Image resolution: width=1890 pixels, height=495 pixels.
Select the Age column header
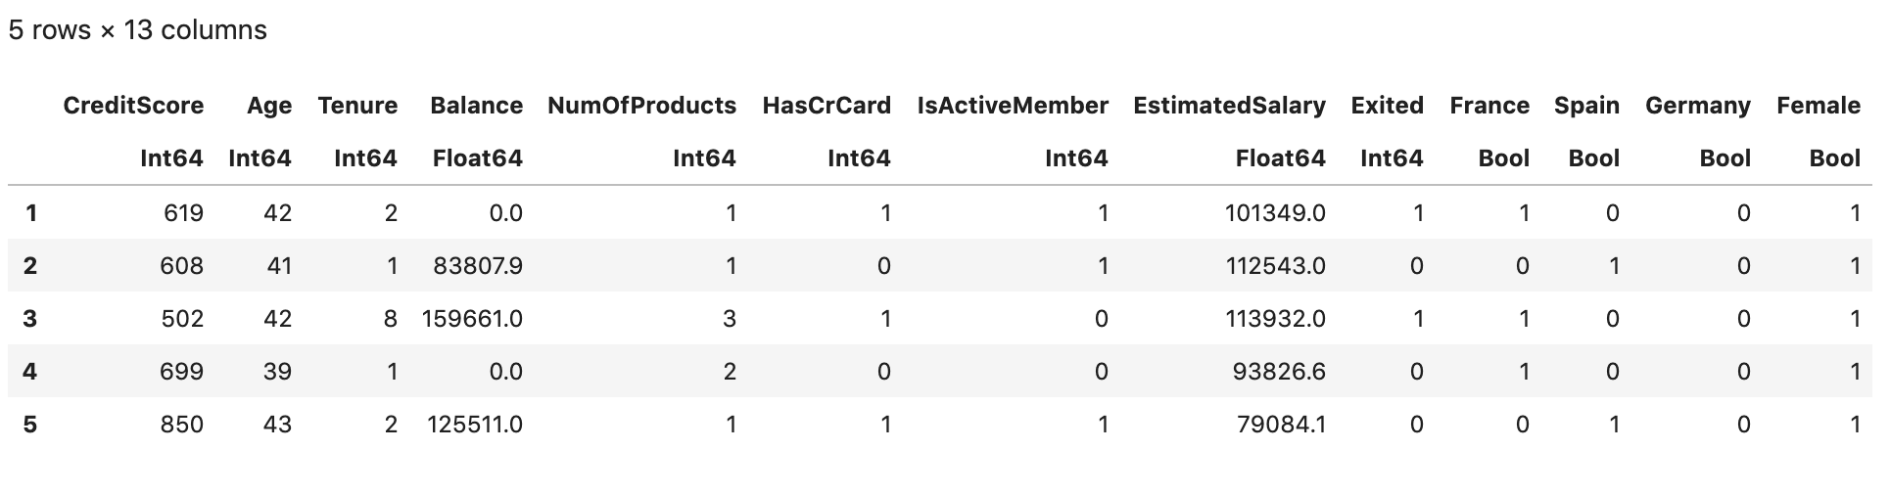[x=269, y=106]
